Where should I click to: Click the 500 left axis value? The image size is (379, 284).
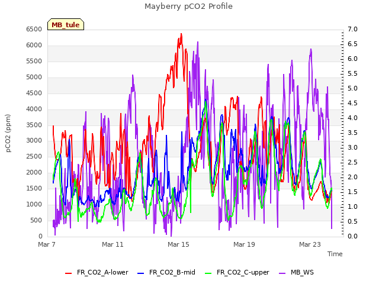(36, 221)
